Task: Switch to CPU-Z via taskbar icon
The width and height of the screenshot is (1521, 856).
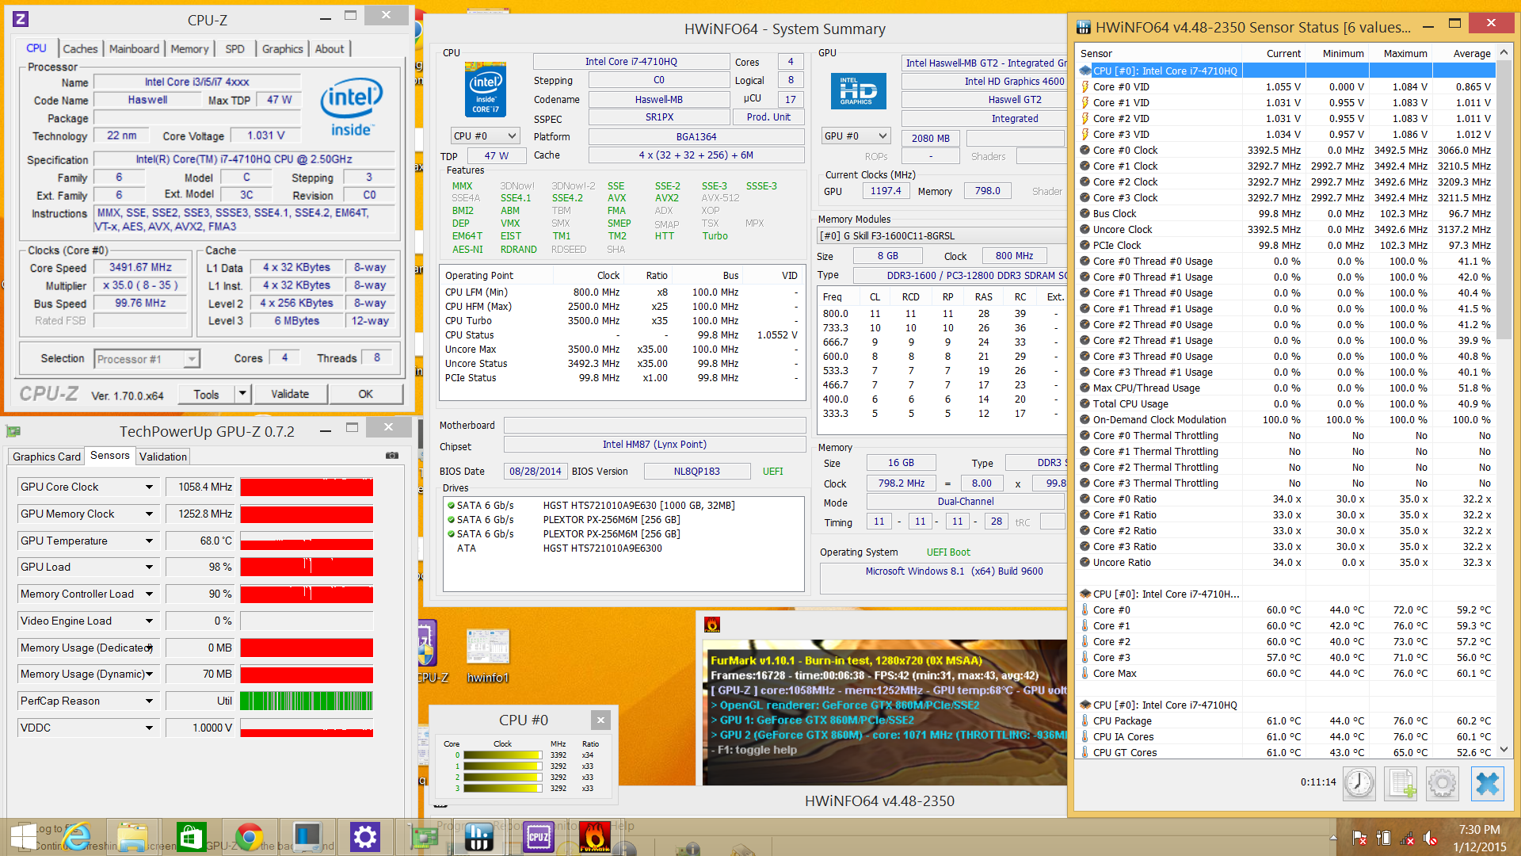Action: pos(538,837)
